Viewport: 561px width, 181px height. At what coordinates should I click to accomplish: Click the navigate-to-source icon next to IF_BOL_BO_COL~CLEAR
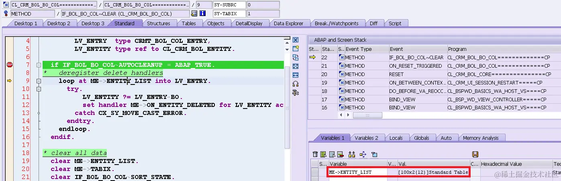(194, 14)
